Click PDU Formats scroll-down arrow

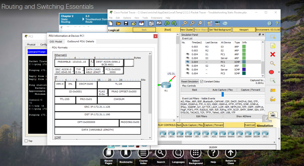click(150, 138)
